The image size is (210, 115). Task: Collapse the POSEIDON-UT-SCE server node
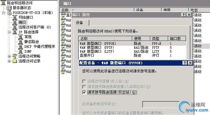[x=4, y=13]
